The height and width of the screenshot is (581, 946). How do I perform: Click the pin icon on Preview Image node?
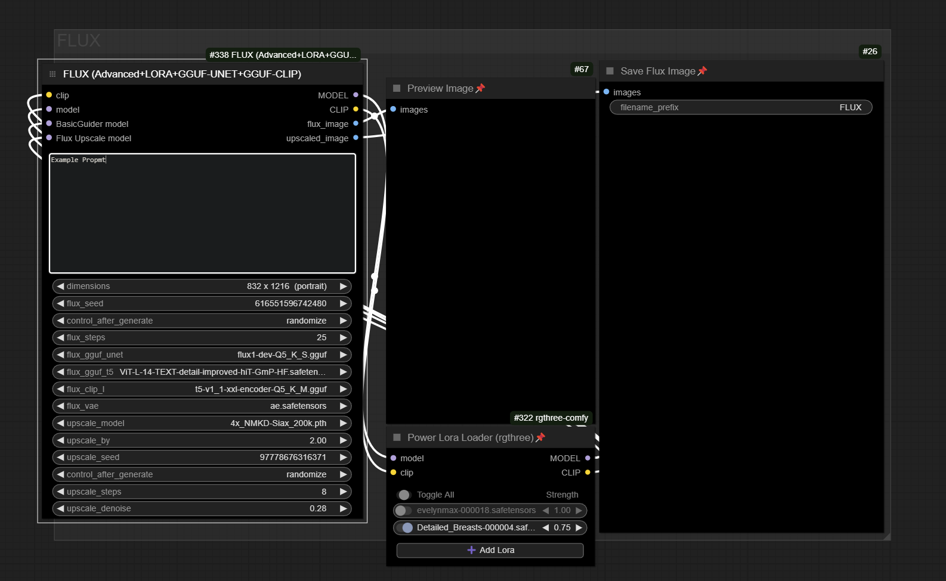coord(480,88)
